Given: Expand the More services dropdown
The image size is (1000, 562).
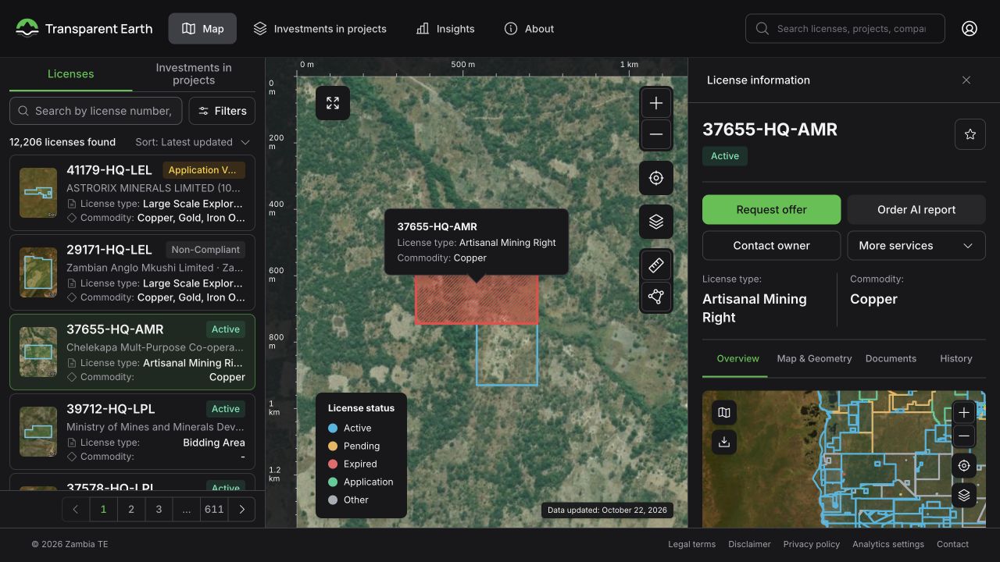Looking at the screenshot, I should pyautogui.click(x=916, y=245).
